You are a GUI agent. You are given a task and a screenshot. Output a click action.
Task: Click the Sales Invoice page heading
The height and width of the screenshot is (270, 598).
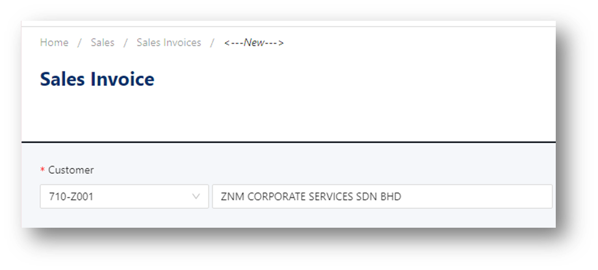pyautogui.click(x=97, y=79)
